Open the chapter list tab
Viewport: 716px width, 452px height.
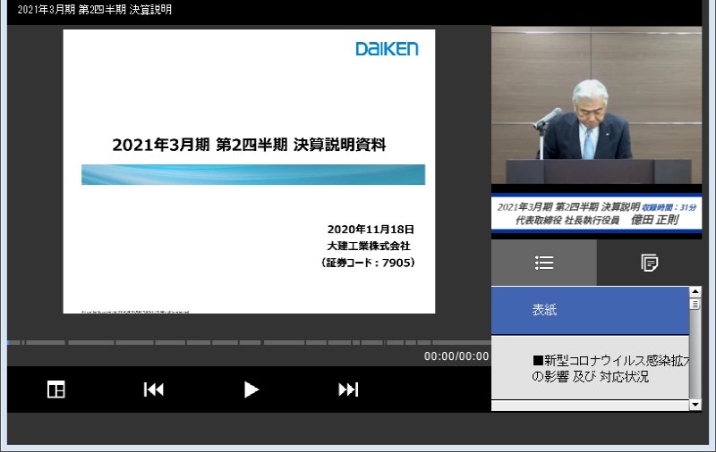click(x=544, y=263)
